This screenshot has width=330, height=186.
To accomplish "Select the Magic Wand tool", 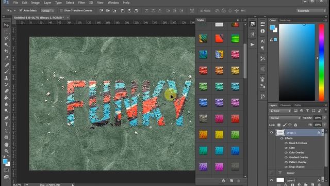I will click(7, 45).
